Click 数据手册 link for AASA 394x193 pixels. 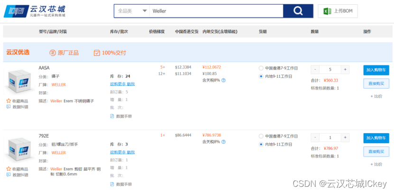click(x=124, y=116)
